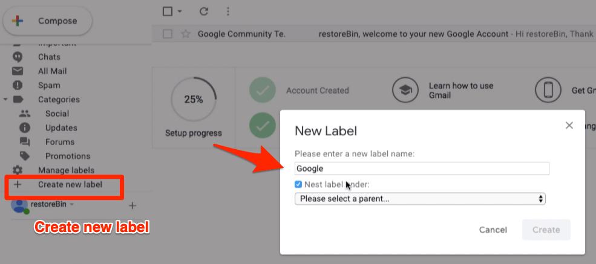Click the colorful plus icon in Compose
The width and height of the screenshot is (596, 264).
(18, 21)
